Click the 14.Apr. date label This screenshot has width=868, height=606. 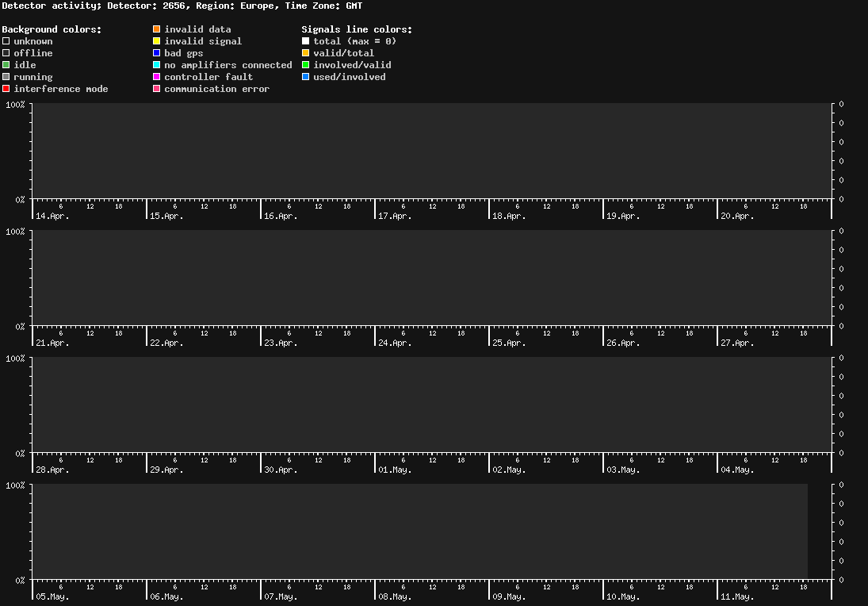pos(52,216)
